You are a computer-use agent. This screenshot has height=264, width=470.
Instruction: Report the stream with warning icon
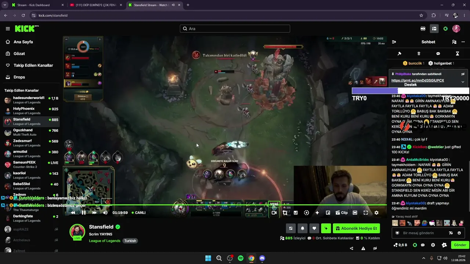click(363, 248)
